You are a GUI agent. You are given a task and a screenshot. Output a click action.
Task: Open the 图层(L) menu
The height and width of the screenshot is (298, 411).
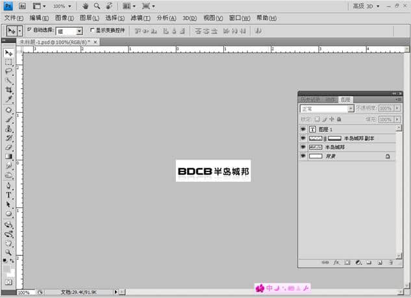click(x=90, y=18)
